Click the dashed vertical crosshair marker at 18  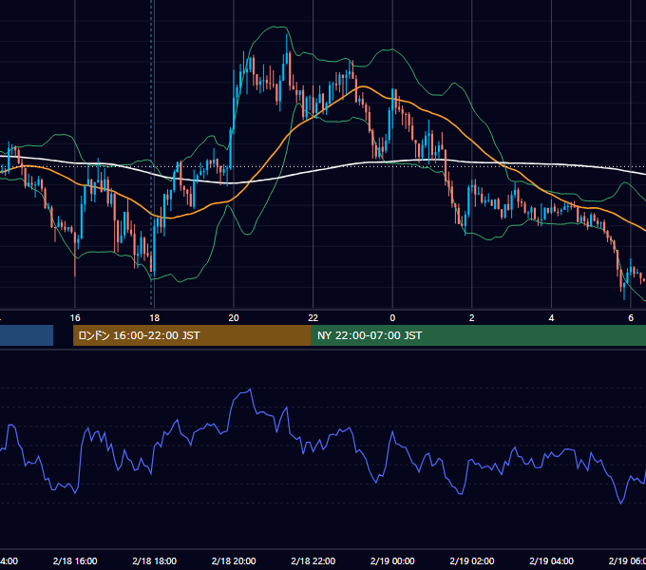click(x=151, y=153)
